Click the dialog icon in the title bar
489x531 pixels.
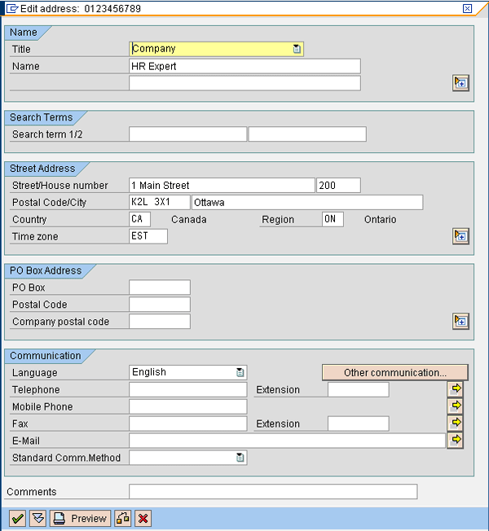[x=12, y=8]
